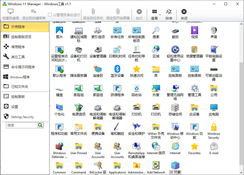Open the Windows Security lock icon
This screenshot has height=175, width=244.
click(214, 127)
